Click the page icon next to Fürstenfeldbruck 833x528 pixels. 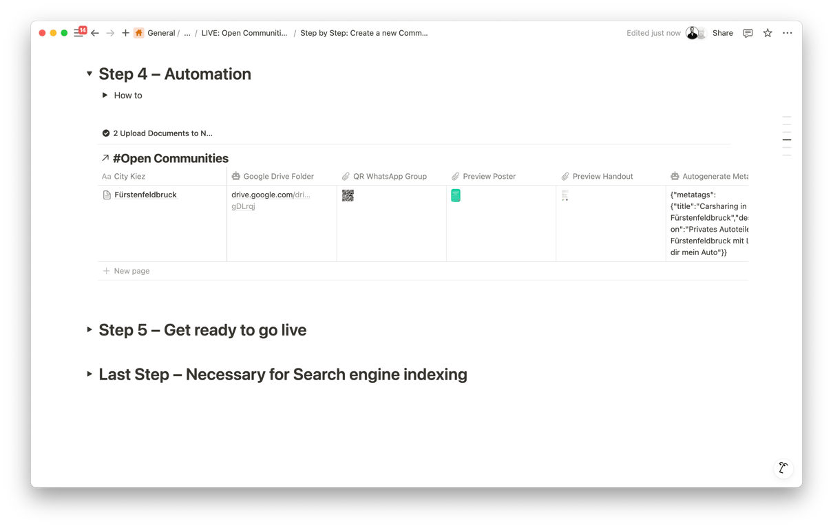click(x=107, y=195)
